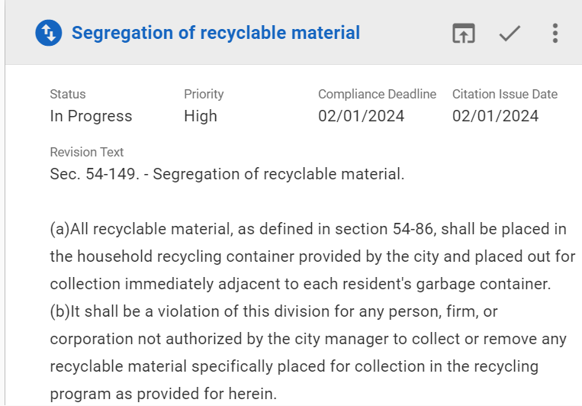Click the Priority field label
The width and height of the screenshot is (582, 406).
coord(204,95)
